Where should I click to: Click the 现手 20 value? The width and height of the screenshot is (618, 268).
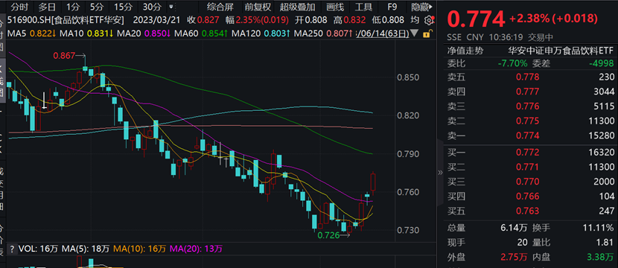522,243
